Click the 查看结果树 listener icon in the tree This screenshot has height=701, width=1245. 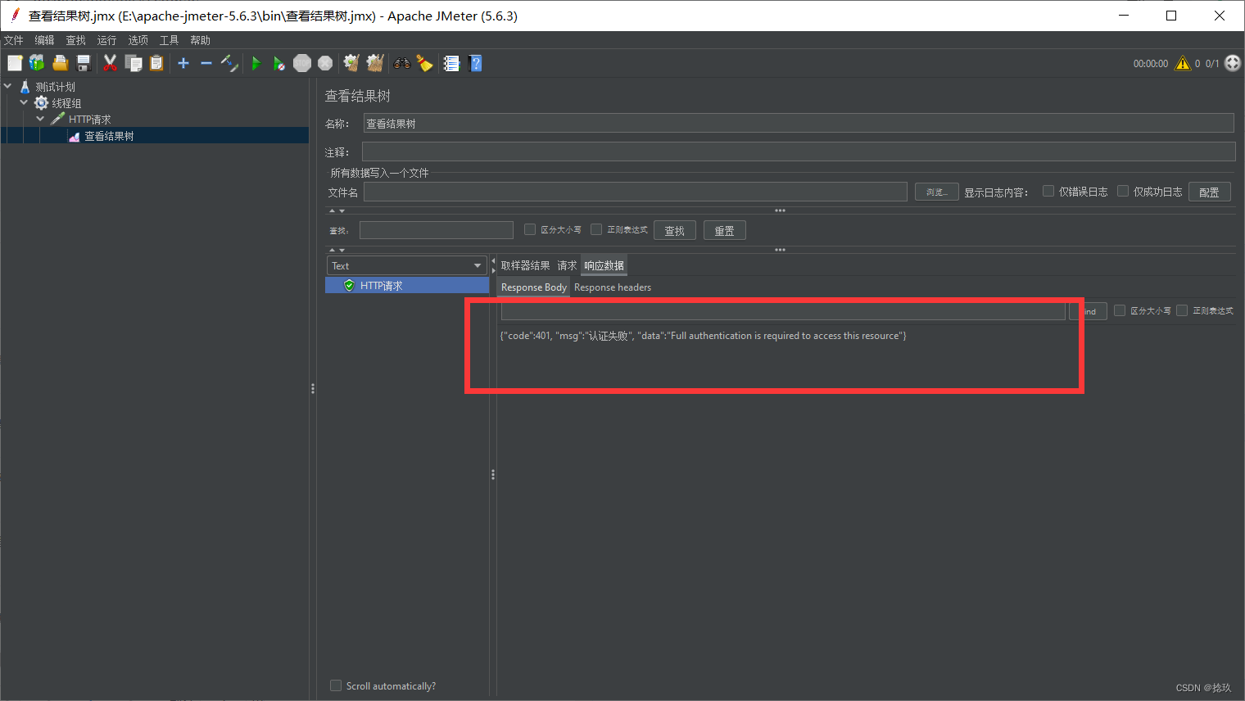(x=75, y=137)
